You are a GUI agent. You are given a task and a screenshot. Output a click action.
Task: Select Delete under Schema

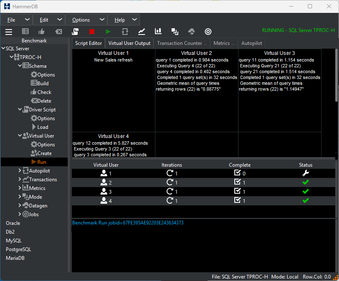[x=41, y=101]
